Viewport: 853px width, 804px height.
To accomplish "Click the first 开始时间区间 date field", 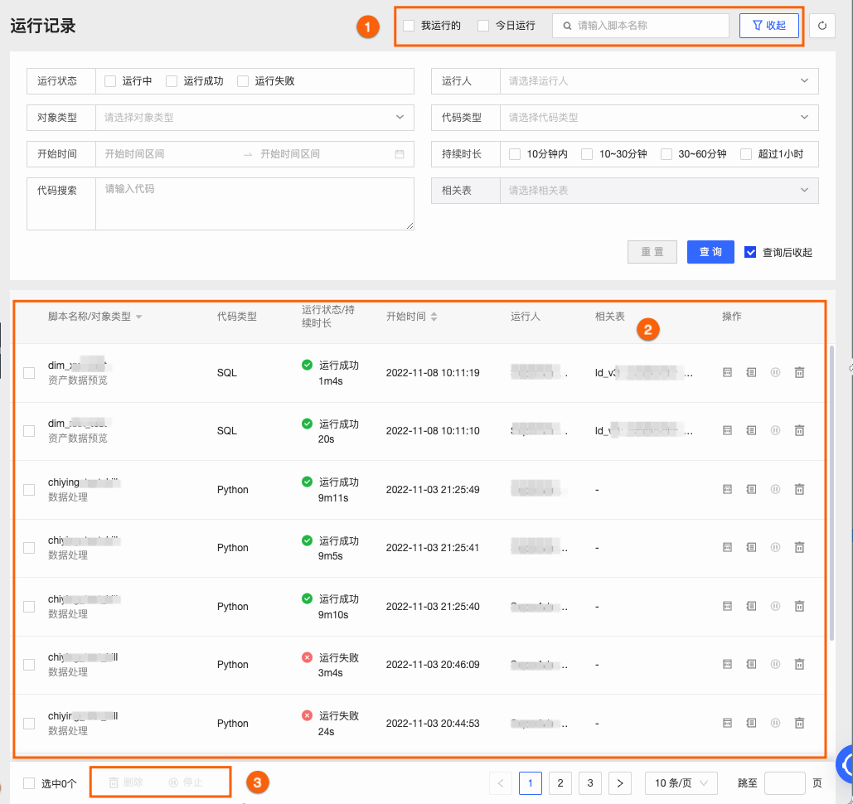I will 168,154.
